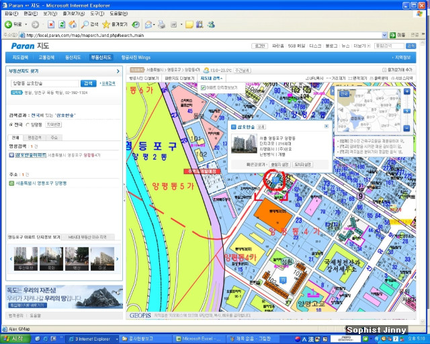
Task: Switch to 공사현황보고 folder in taskbar
Action: (x=145, y=339)
